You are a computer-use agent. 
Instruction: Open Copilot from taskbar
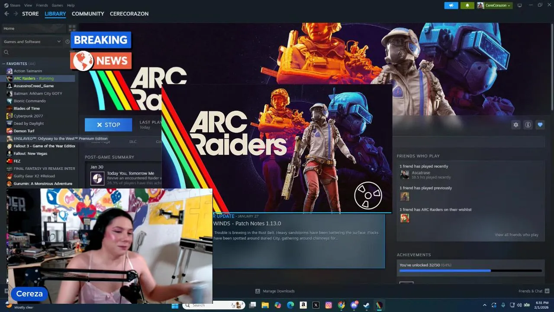277,305
